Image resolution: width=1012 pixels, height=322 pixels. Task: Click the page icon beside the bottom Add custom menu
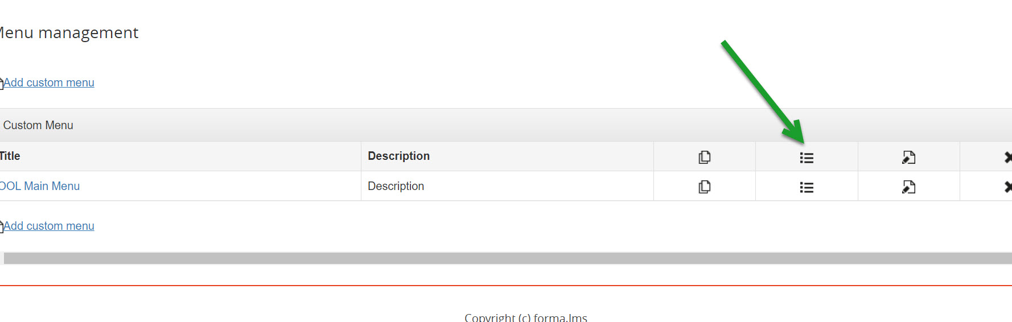point(1,226)
